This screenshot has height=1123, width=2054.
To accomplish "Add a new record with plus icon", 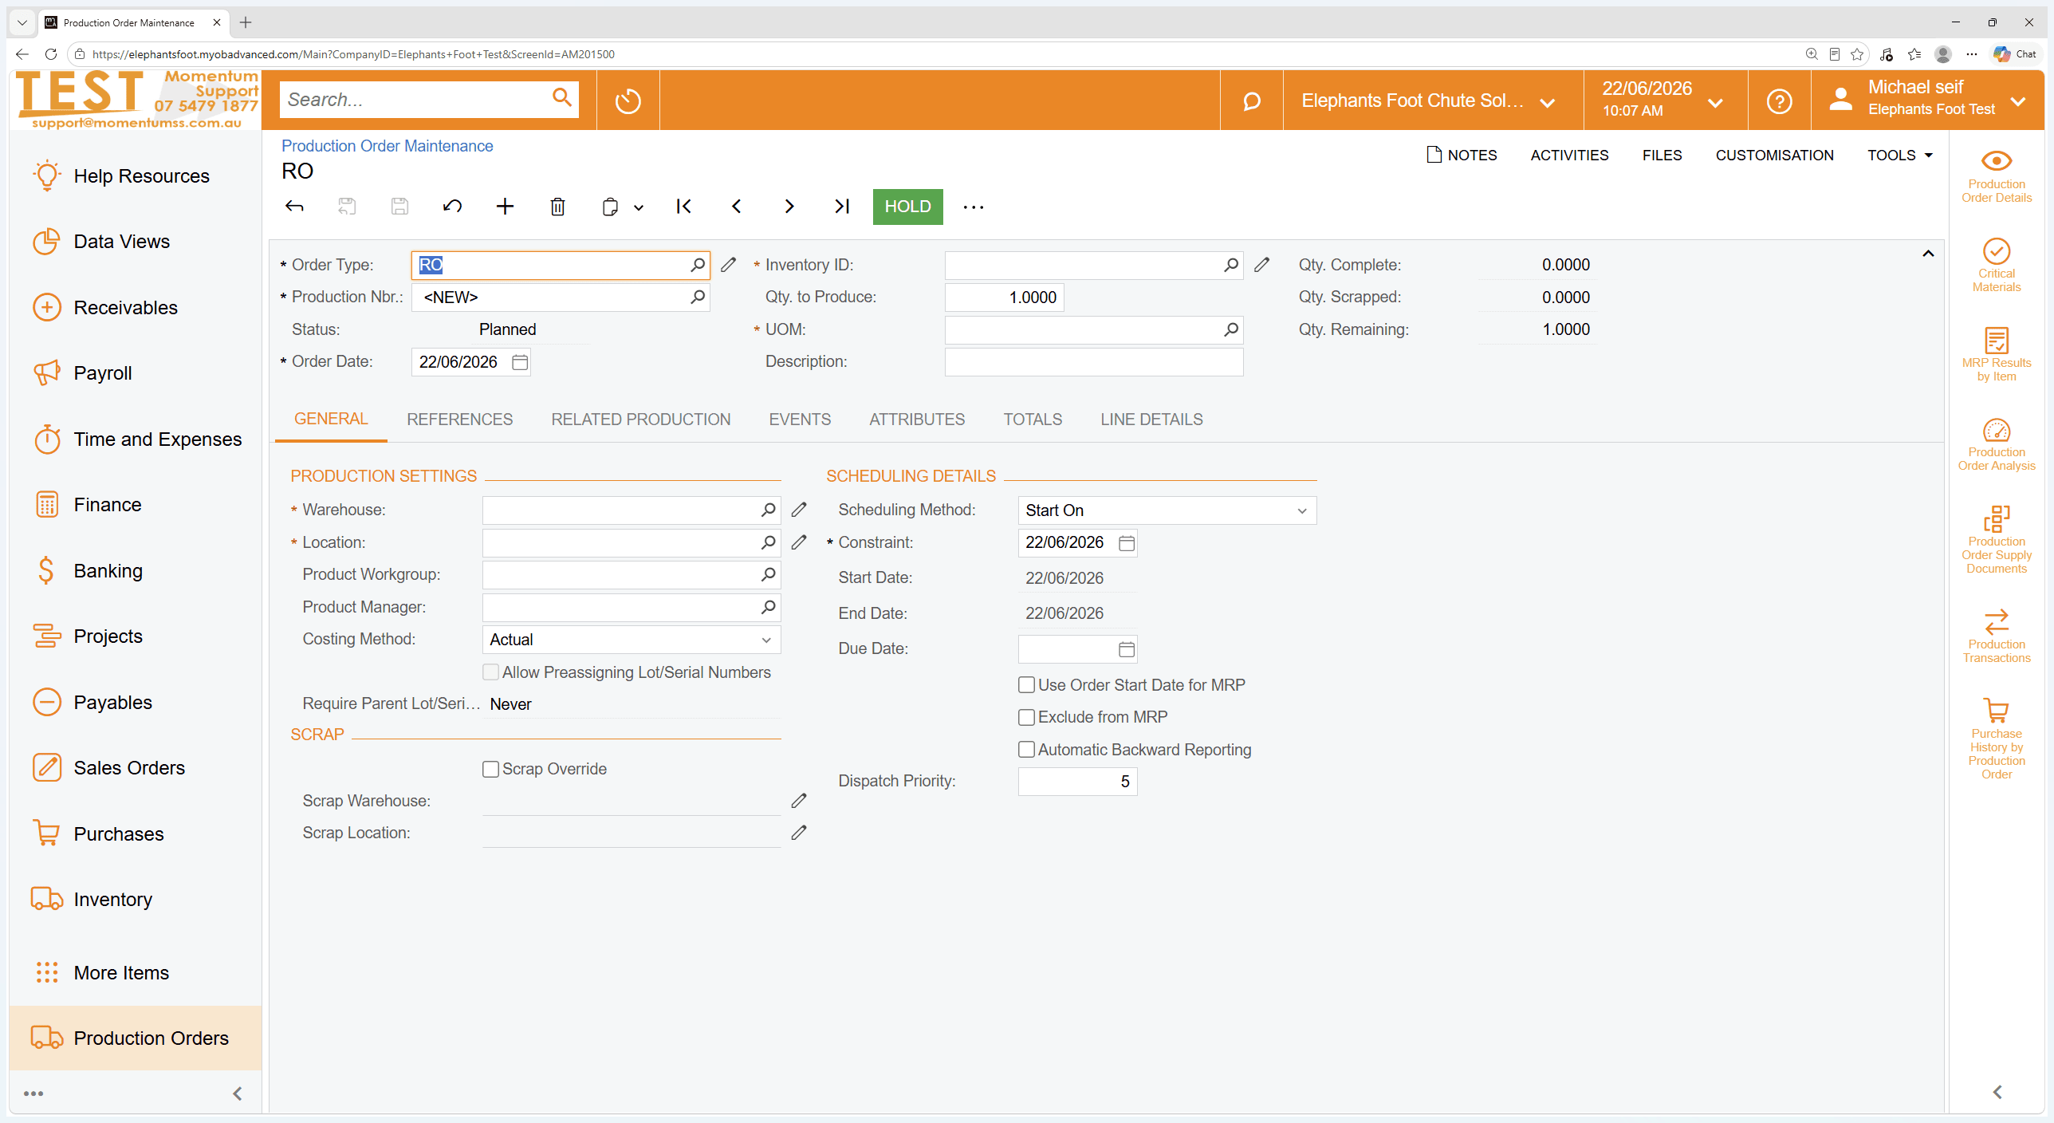I will coord(505,207).
